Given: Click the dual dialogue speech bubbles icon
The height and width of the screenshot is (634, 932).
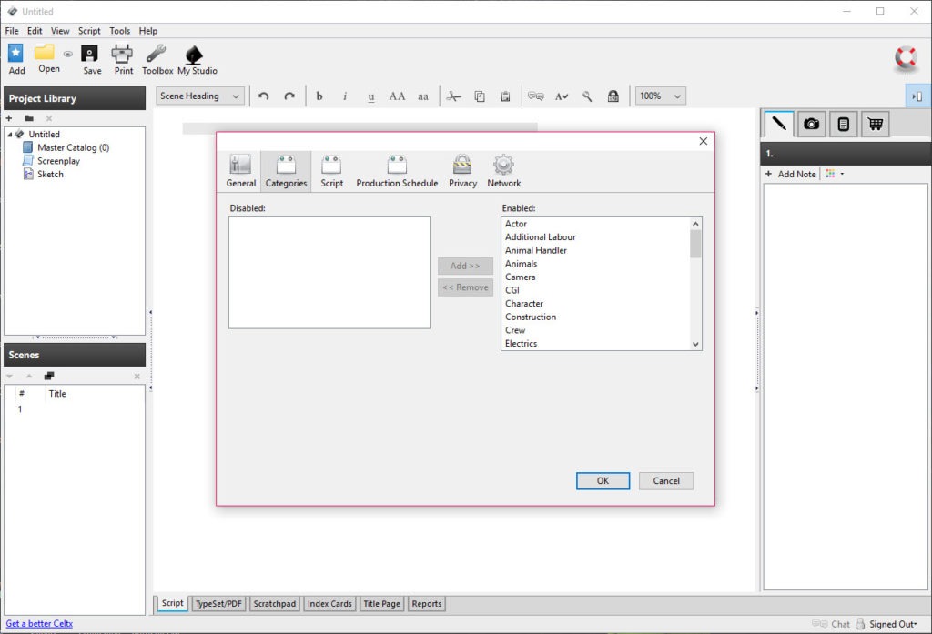Looking at the screenshot, I should [535, 96].
